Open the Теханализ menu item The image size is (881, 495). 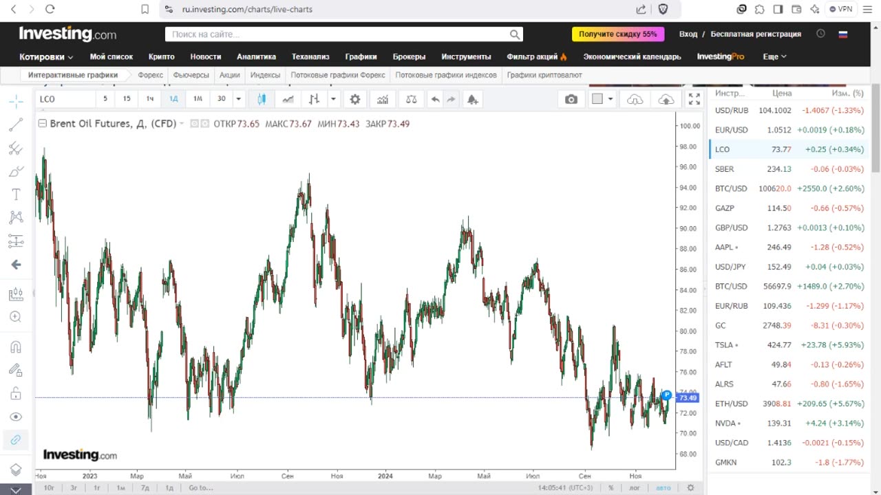[310, 56]
